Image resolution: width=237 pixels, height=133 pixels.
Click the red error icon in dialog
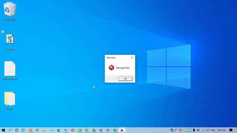111,68
